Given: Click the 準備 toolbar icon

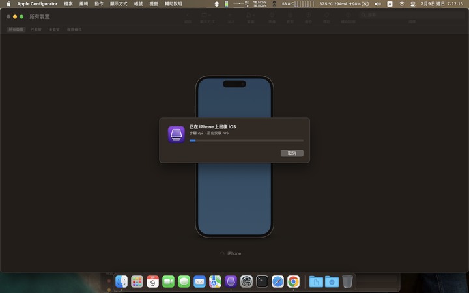Looking at the screenshot, I should point(272,15).
